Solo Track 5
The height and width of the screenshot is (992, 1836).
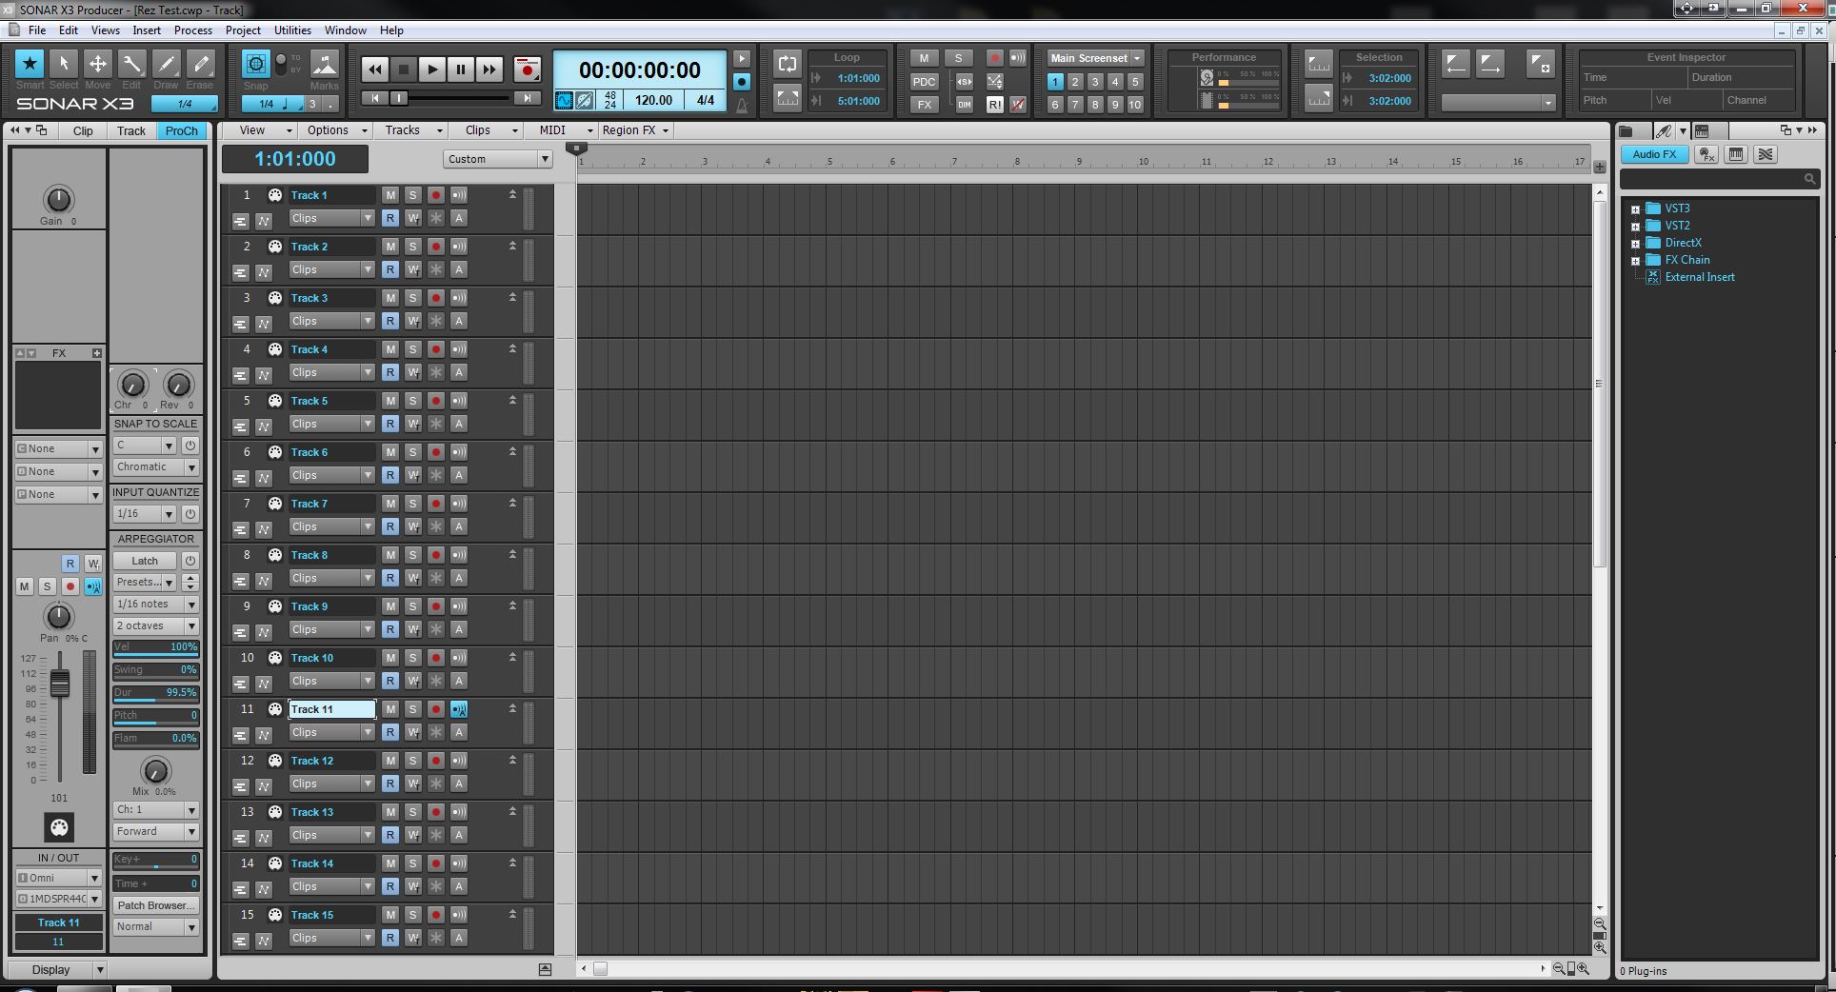pos(412,401)
